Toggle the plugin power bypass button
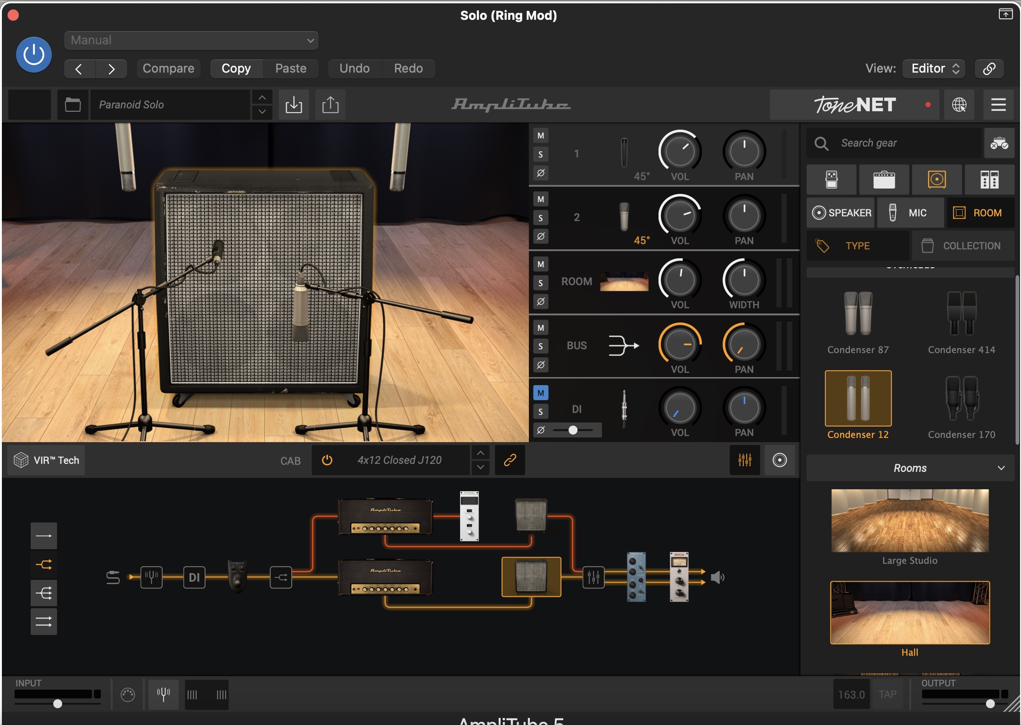 tap(34, 55)
